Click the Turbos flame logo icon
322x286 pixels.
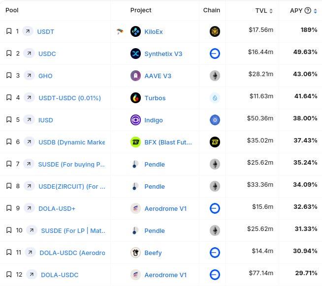135,98
